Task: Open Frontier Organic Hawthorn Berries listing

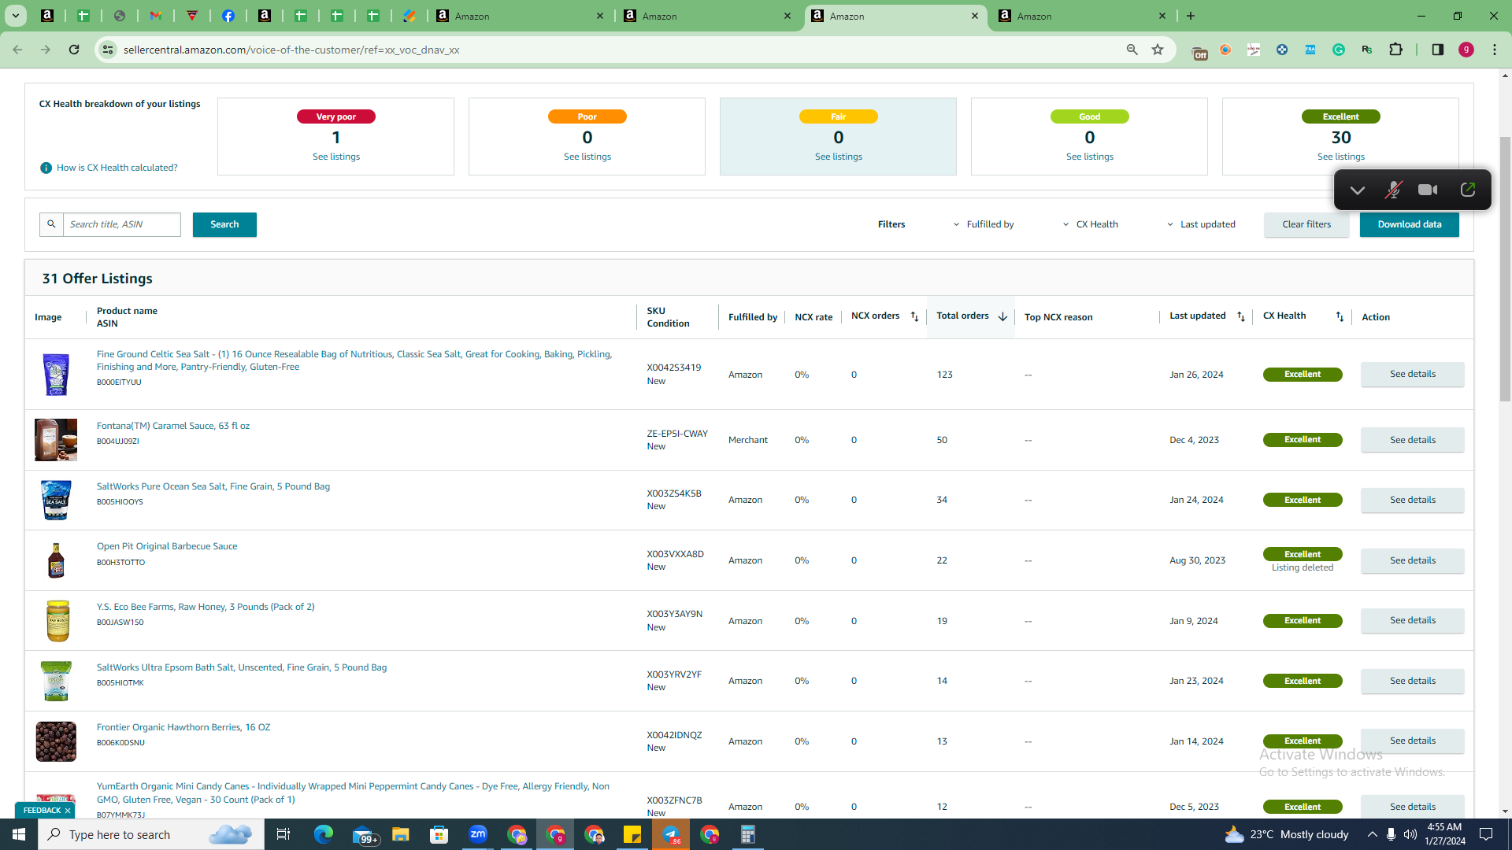Action: click(183, 727)
